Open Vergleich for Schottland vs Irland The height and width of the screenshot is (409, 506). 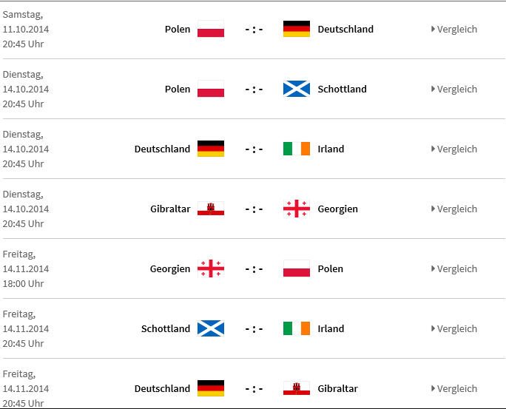[454, 328]
